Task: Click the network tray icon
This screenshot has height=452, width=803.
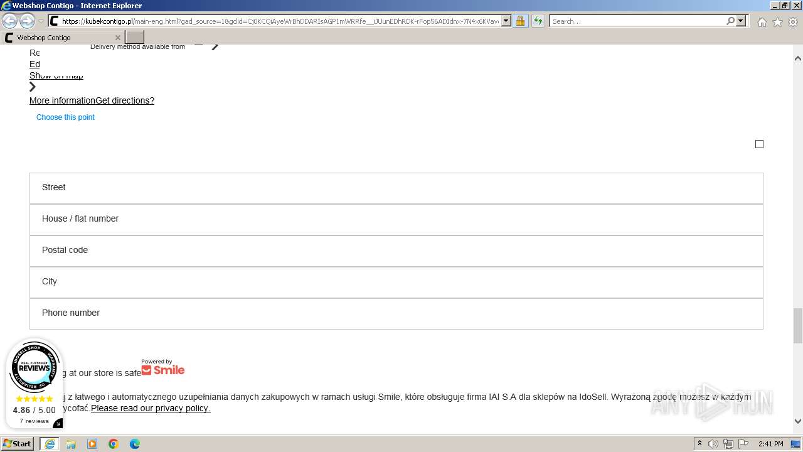Action: tap(728, 444)
